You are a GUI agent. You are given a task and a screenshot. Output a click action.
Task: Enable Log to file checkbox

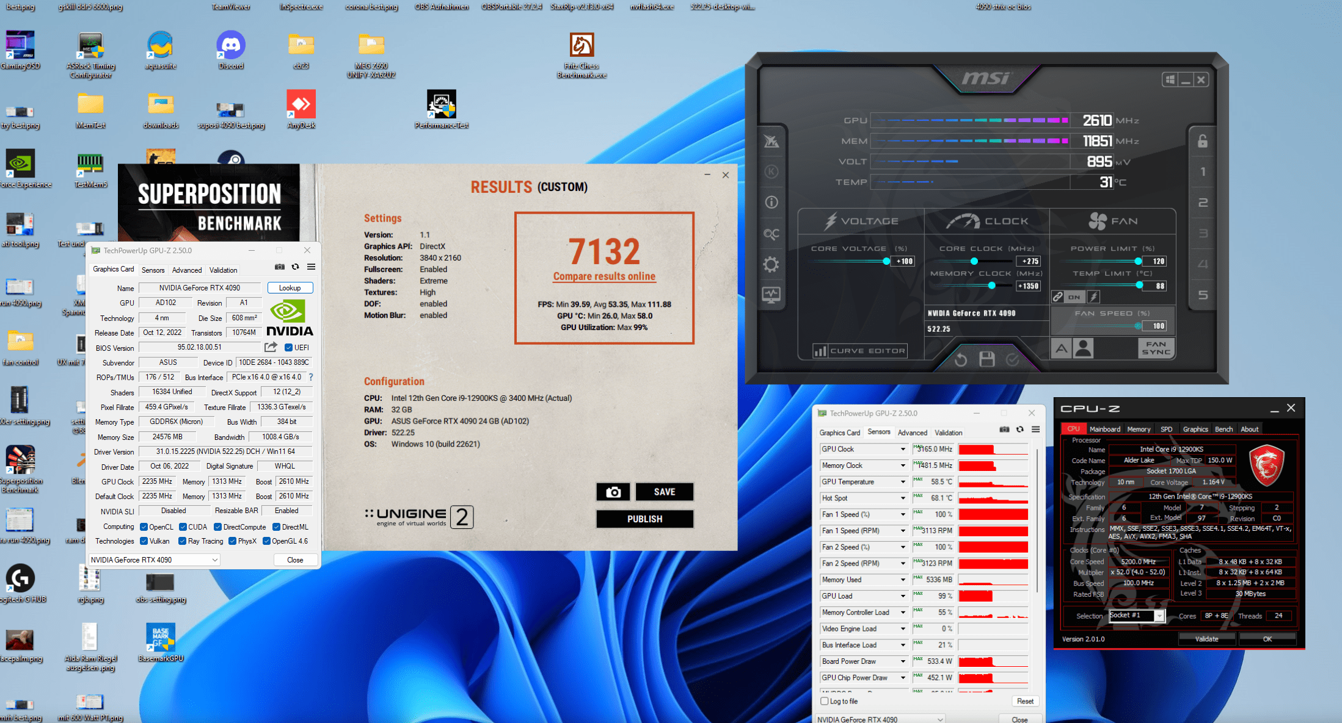pyautogui.click(x=825, y=701)
